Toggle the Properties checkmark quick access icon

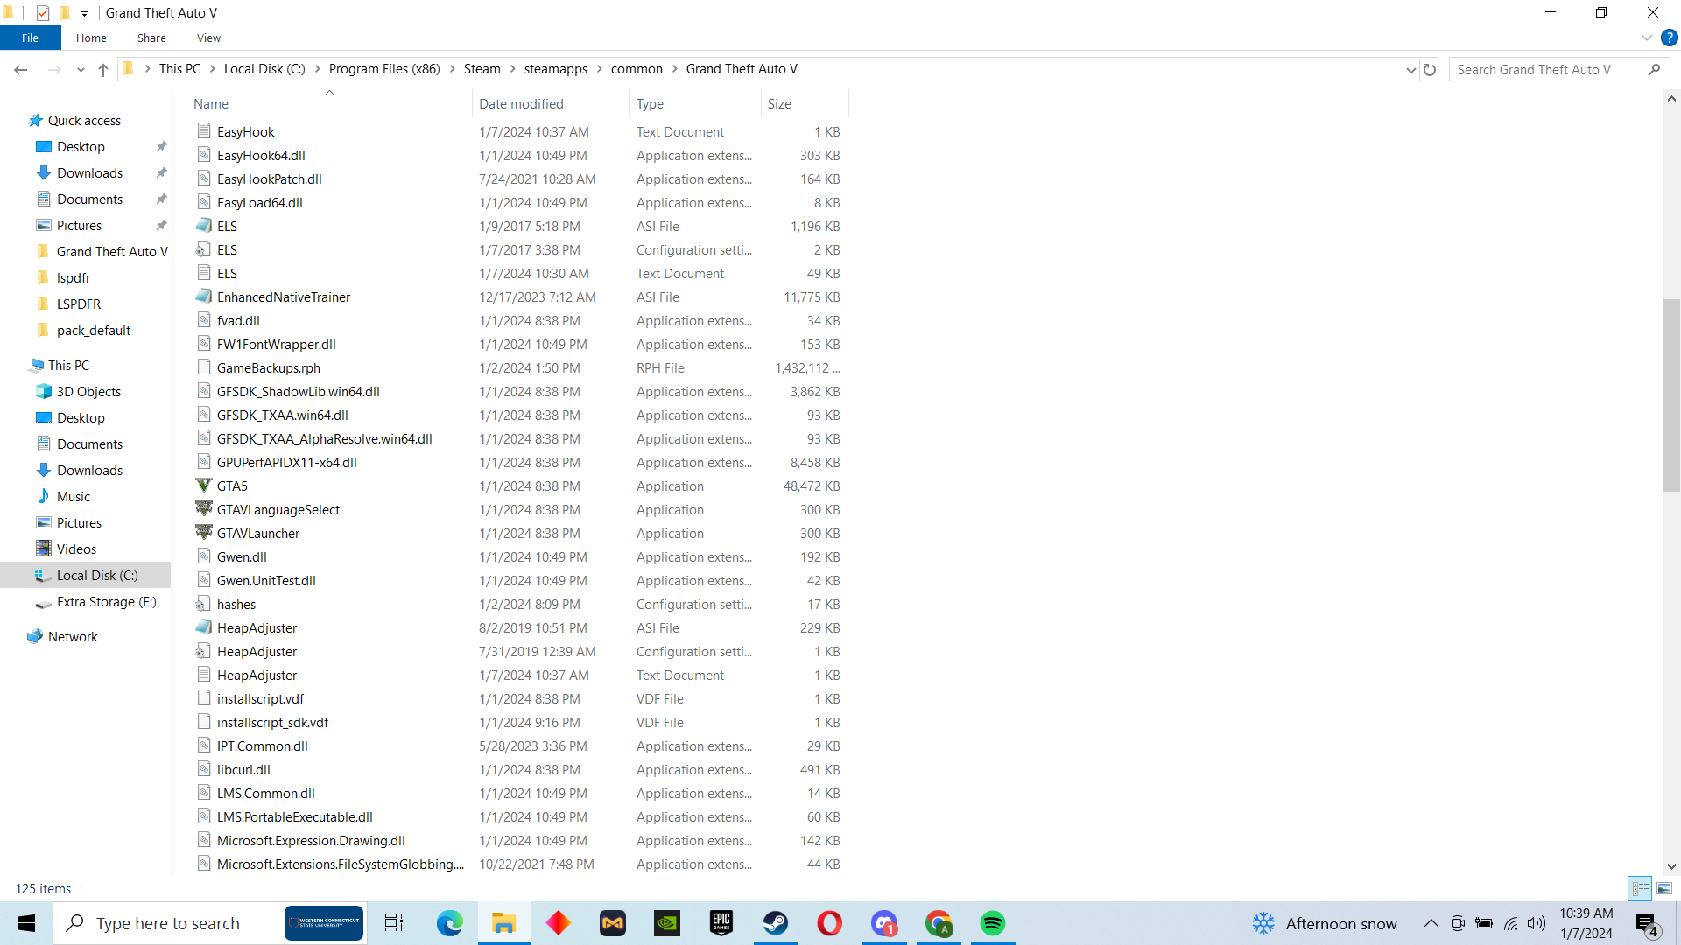43,13
